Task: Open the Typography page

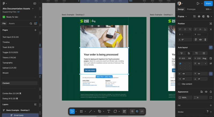Action: point(7,63)
